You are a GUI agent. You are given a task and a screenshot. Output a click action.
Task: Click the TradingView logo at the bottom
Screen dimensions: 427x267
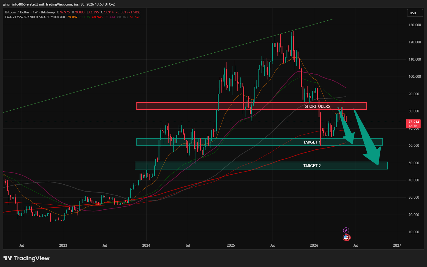coord(27,258)
